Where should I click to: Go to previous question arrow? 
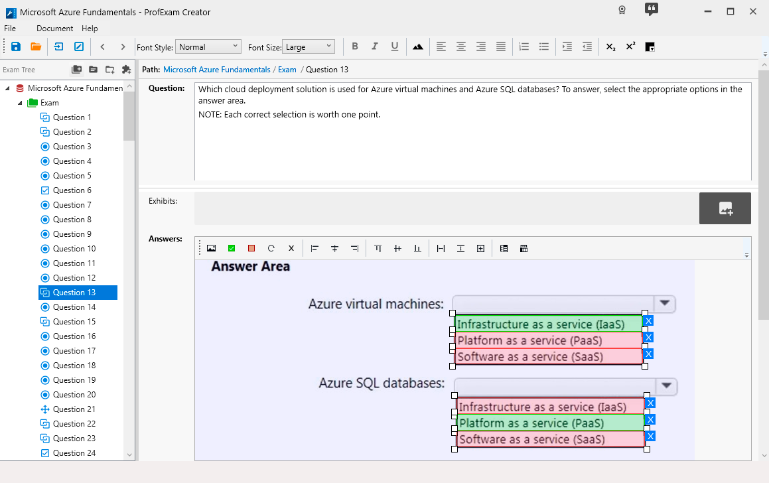[x=102, y=46]
